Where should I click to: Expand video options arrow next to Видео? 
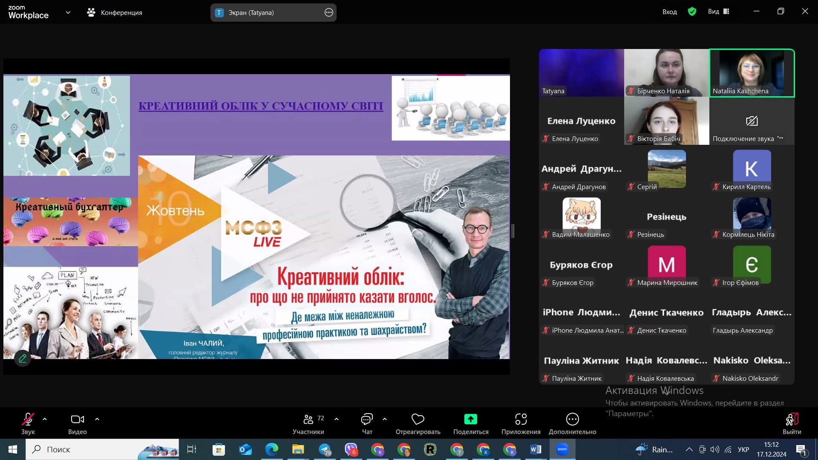[x=97, y=419]
